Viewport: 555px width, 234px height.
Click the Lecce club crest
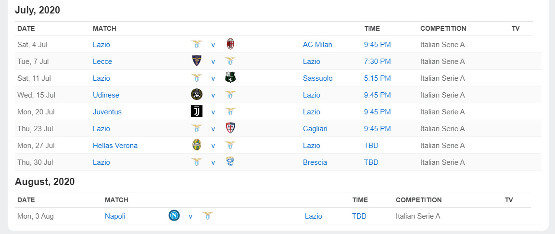point(196,62)
